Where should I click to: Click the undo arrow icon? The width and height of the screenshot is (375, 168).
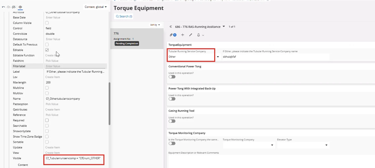pyautogui.click(x=3, y=7)
